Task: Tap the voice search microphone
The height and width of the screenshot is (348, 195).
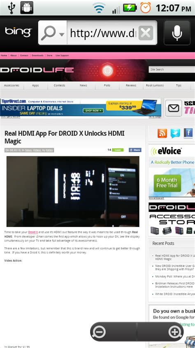Action: (x=177, y=33)
